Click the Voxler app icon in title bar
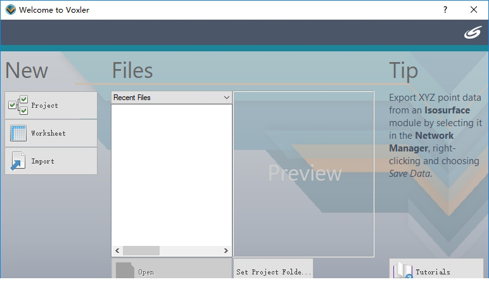 tap(11, 10)
